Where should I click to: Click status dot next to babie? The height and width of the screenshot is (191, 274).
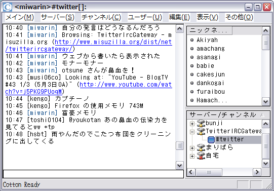click(x=192, y=66)
